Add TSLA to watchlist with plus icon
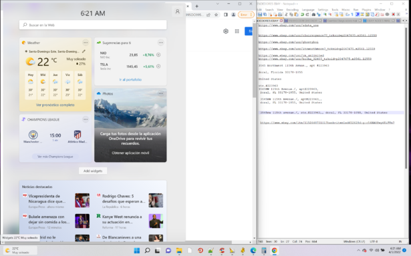 click(x=158, y=66)
